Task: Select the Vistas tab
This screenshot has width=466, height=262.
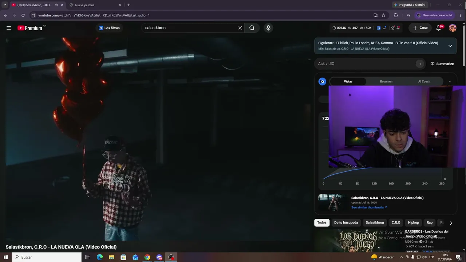Action: 348,82
